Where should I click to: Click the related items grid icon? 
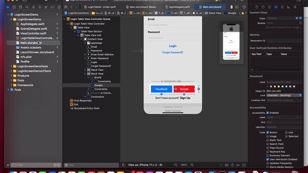[66, 7]
